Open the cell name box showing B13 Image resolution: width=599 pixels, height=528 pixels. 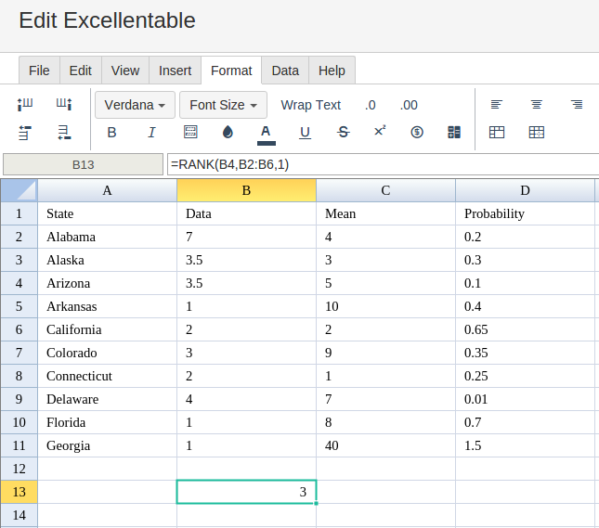(x=83, y=164)
